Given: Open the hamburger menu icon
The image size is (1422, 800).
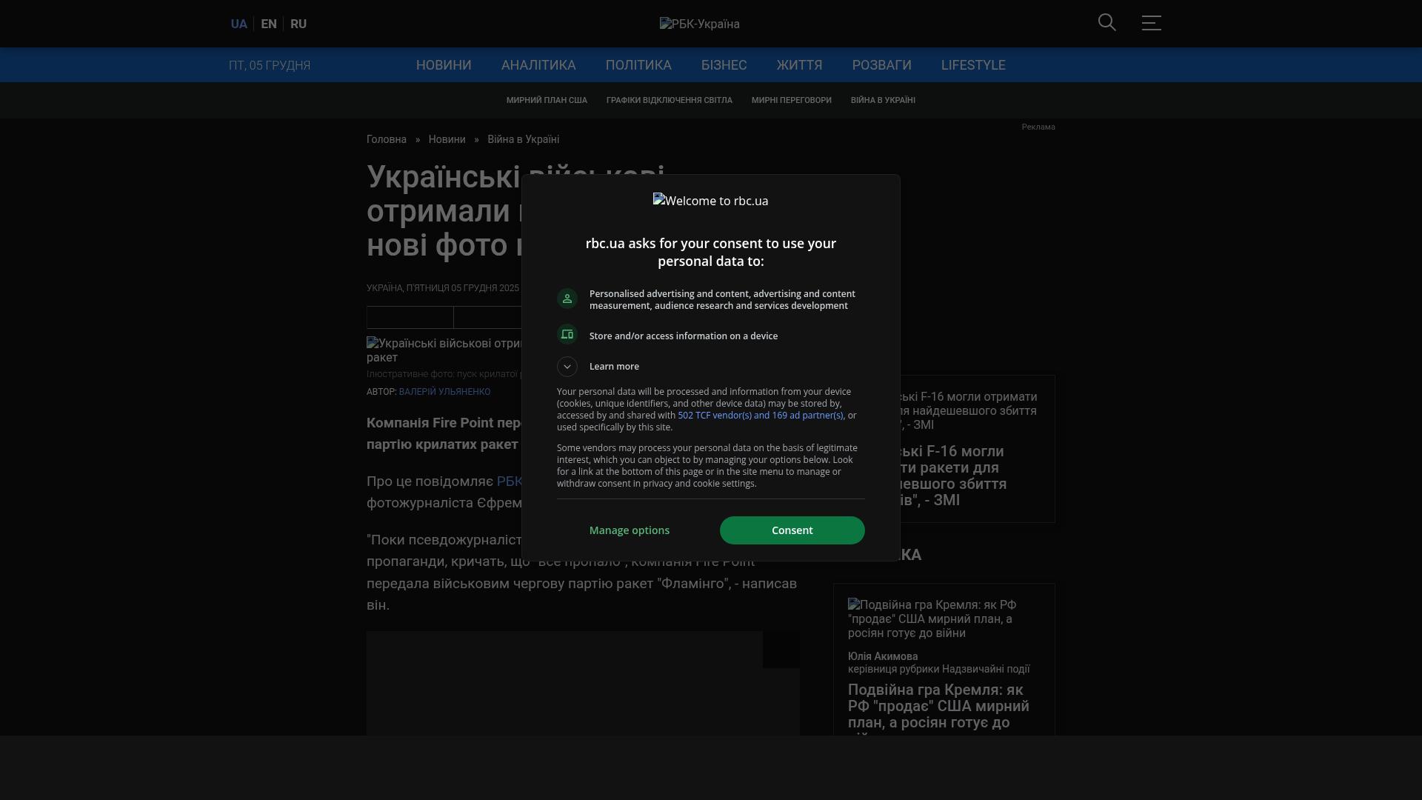Looking at the screenshot, I should [1151, 23].
